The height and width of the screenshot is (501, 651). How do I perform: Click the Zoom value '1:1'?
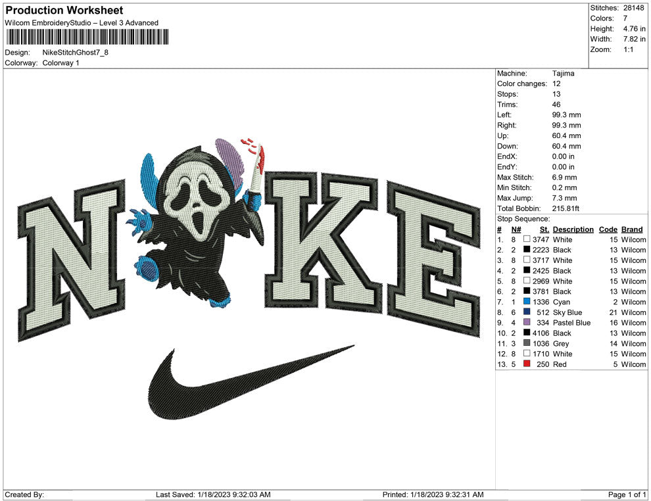(628, 49)
